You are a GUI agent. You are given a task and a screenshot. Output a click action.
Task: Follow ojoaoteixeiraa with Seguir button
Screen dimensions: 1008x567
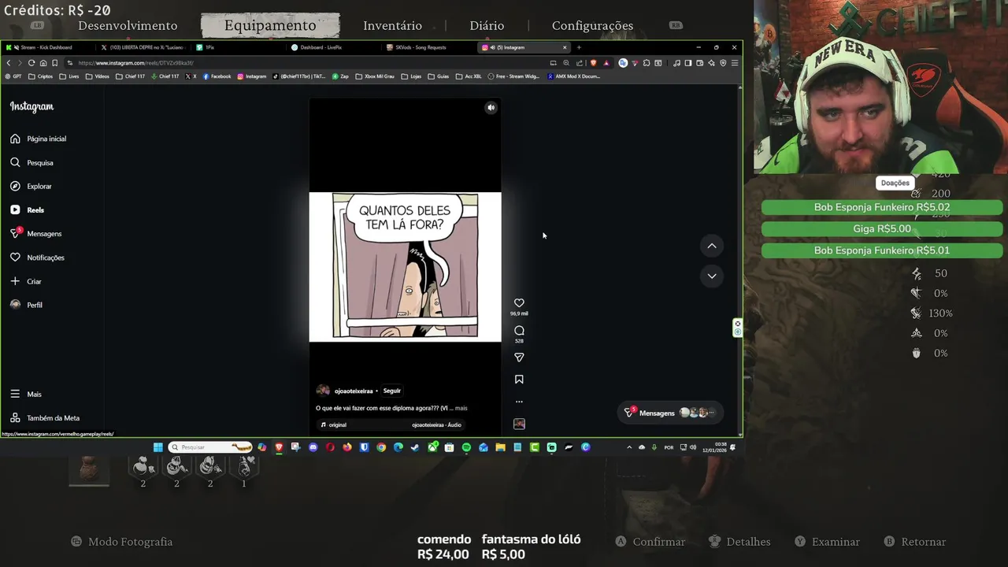[392, 391]
